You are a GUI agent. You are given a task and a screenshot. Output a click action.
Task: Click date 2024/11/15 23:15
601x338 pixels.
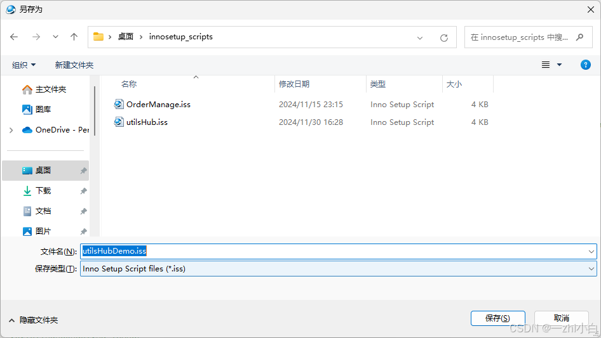click(311, 105)
